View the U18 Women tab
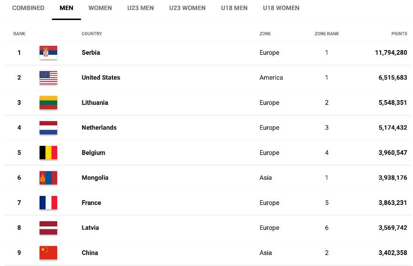The height and width of the screenshot is (266, 413). pos(281,8)
